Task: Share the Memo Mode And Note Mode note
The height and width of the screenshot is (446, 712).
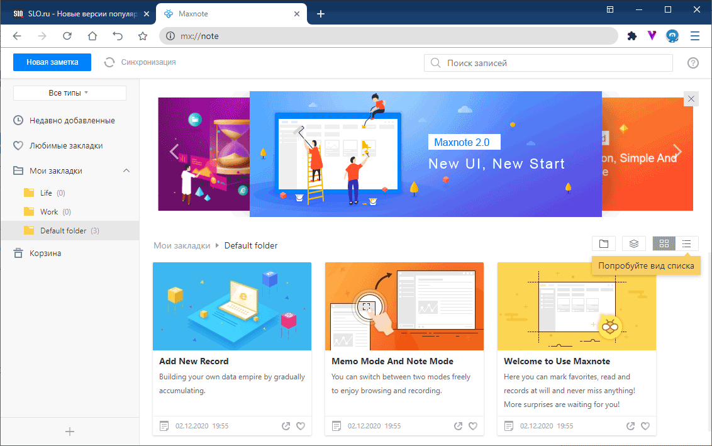Action: click(458, 426)
